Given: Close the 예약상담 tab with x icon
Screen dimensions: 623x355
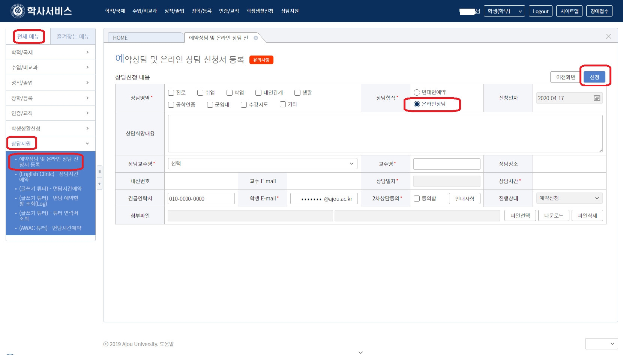Looking at the screenshot, I should click(x=256, y=38).
